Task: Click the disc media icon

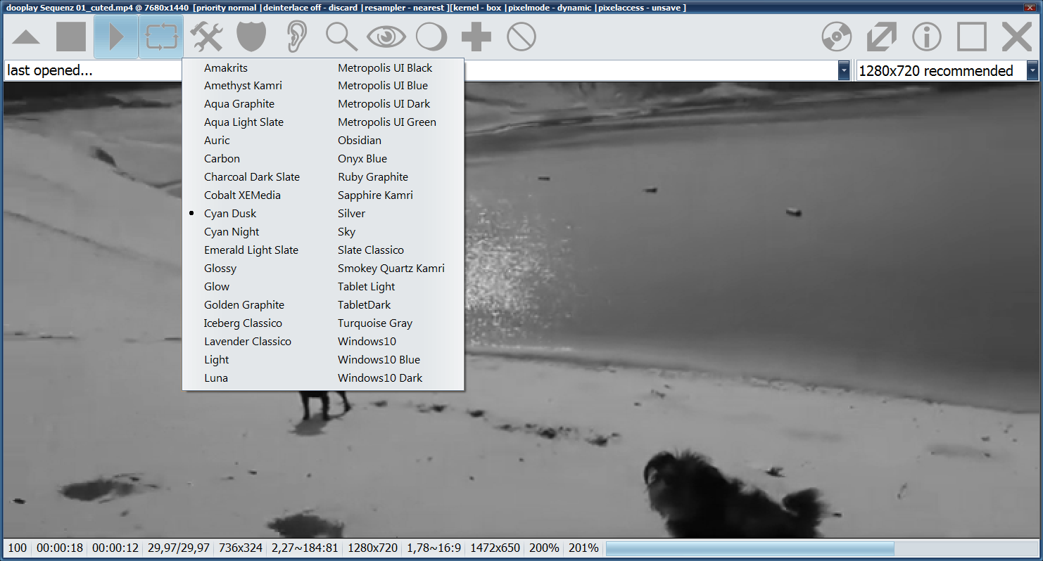Action: [837, 37]
